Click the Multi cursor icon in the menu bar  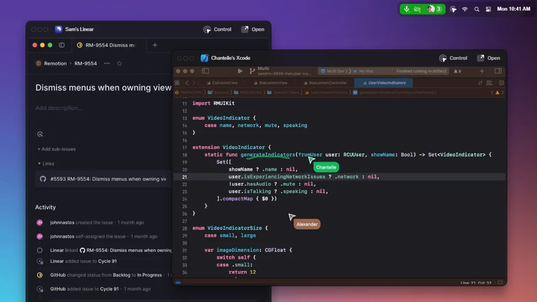453,9
